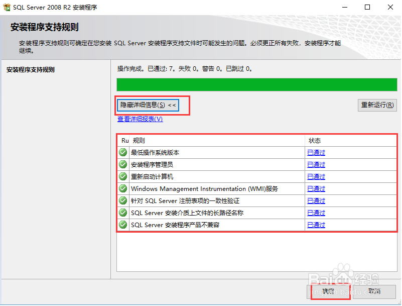The height and width of the screenshot is (306, 402).
Task: Select SQL Server 安装程序产品不兼容 text
Action: (x=175, y=225)
